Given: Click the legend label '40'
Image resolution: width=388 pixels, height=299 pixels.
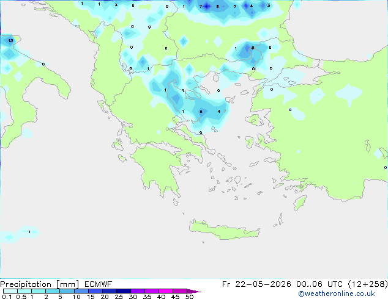Looking at the screenshot, I should point(161,297).
